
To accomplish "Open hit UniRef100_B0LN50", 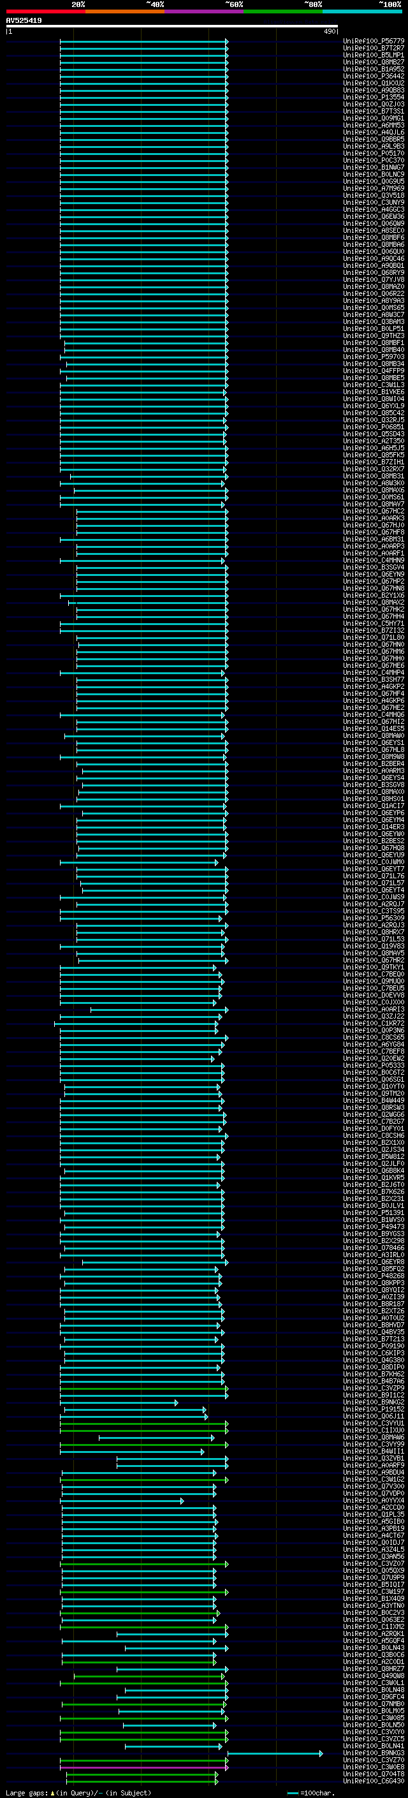I will (374, 1725).
